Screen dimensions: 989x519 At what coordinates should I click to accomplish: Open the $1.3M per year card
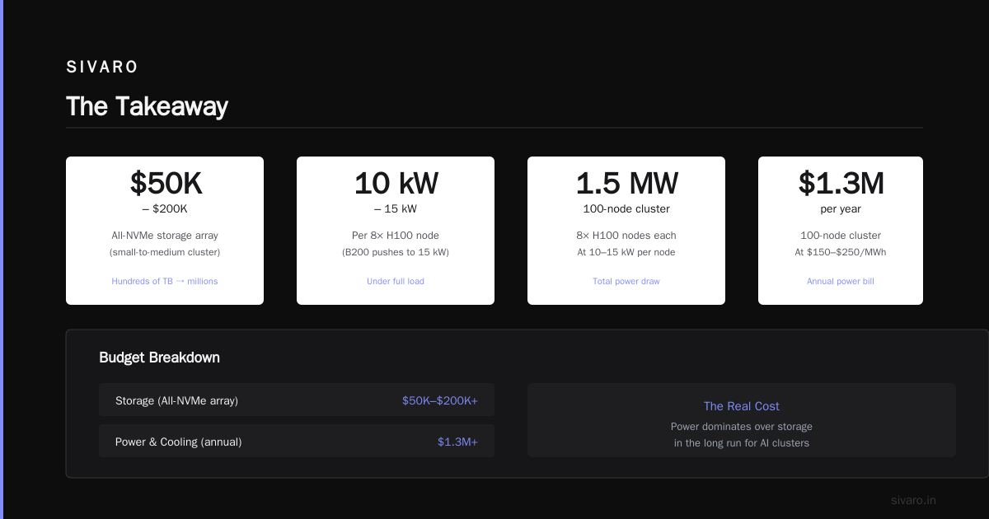pos(841,231)
